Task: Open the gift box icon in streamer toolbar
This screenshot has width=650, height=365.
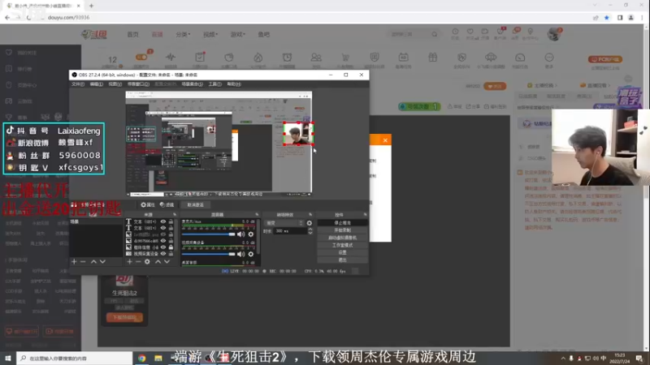Action: pyautogui.click(x=432, y=58)
